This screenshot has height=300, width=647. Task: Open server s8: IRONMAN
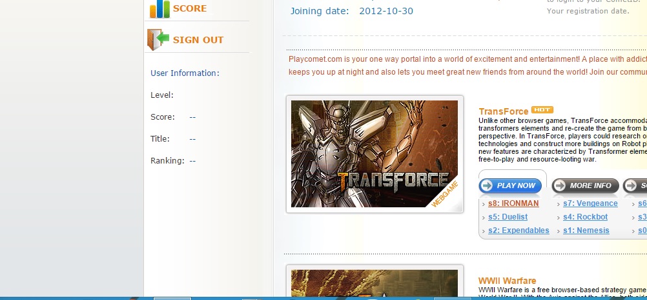point(513,203)
